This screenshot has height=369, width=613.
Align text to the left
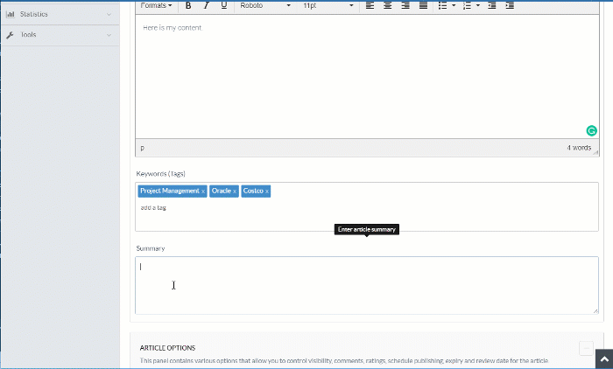click(x=370, y=5)
